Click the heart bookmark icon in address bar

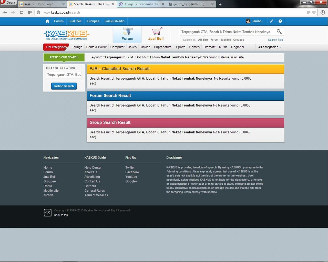[x=314, y=12]
